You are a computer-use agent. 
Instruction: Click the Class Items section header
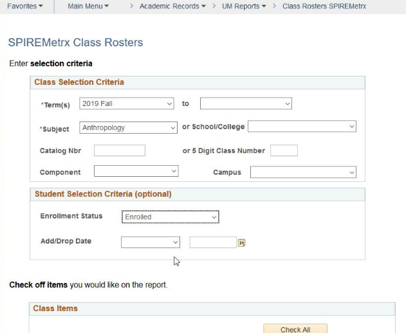tap(55, 309)
